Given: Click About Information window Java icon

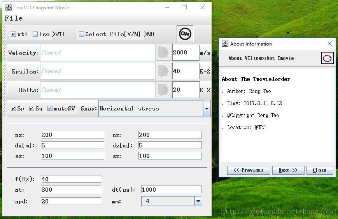Looking at the screenshot, I should [225, 44].
